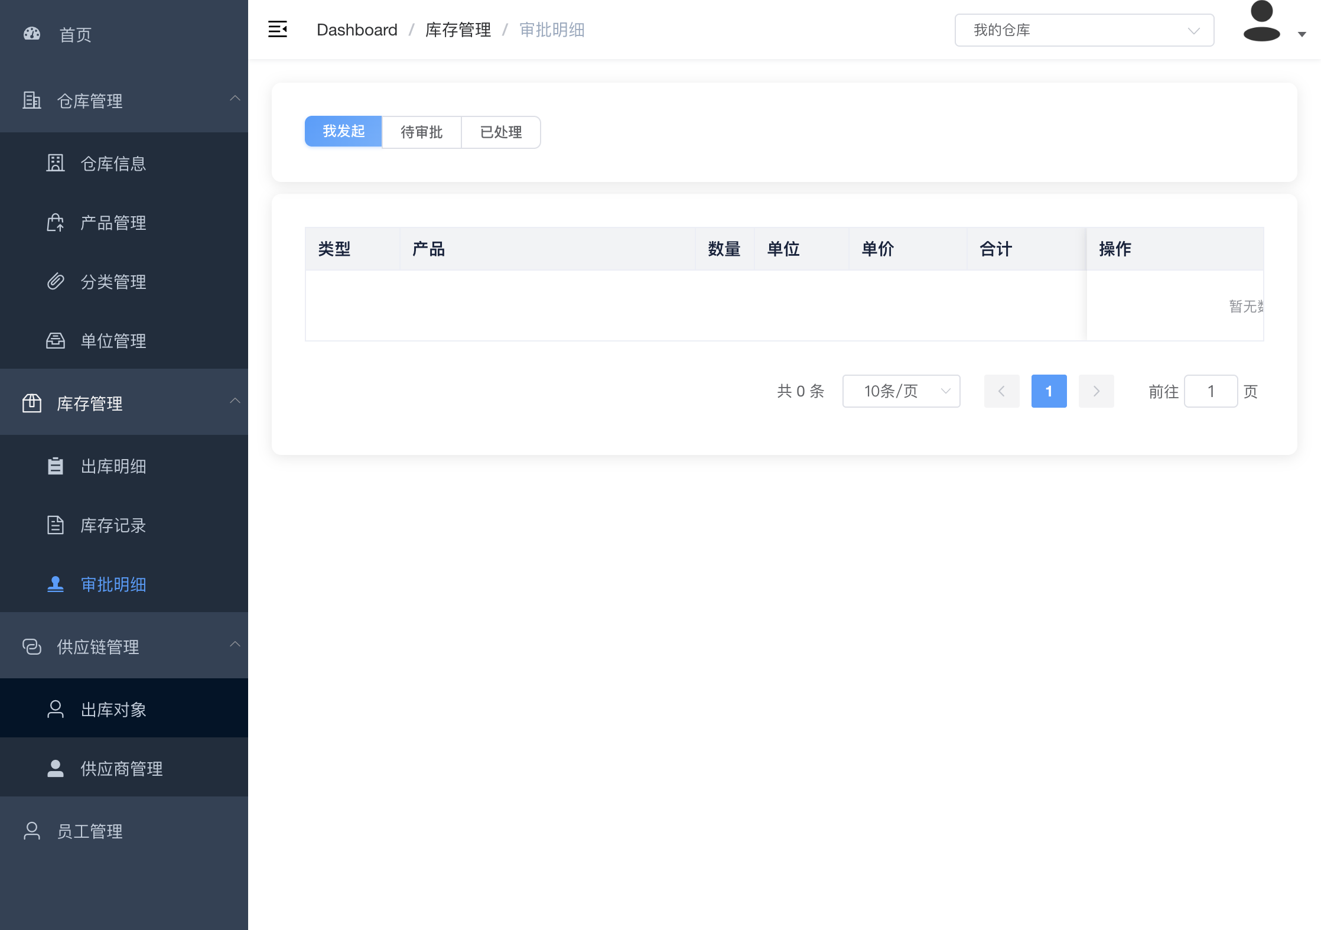Click the clipboard icon for 出库明细
This screenshot has height=930, width=1321.
click(56, 466)
